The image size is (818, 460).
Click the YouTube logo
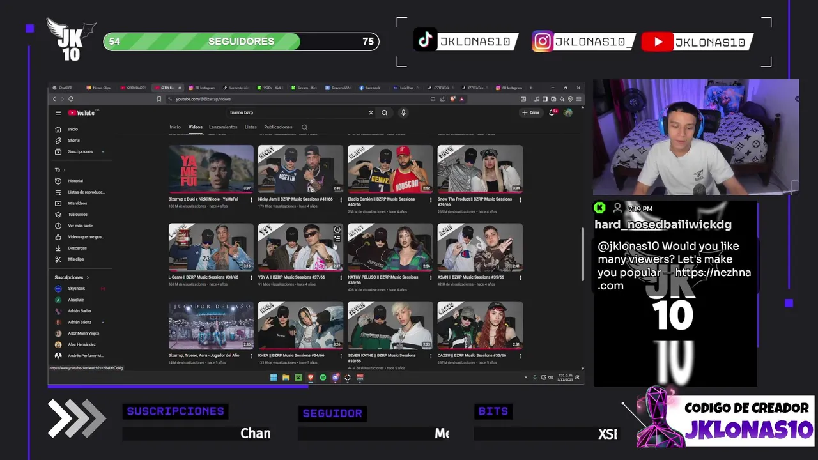click(82, 112)
